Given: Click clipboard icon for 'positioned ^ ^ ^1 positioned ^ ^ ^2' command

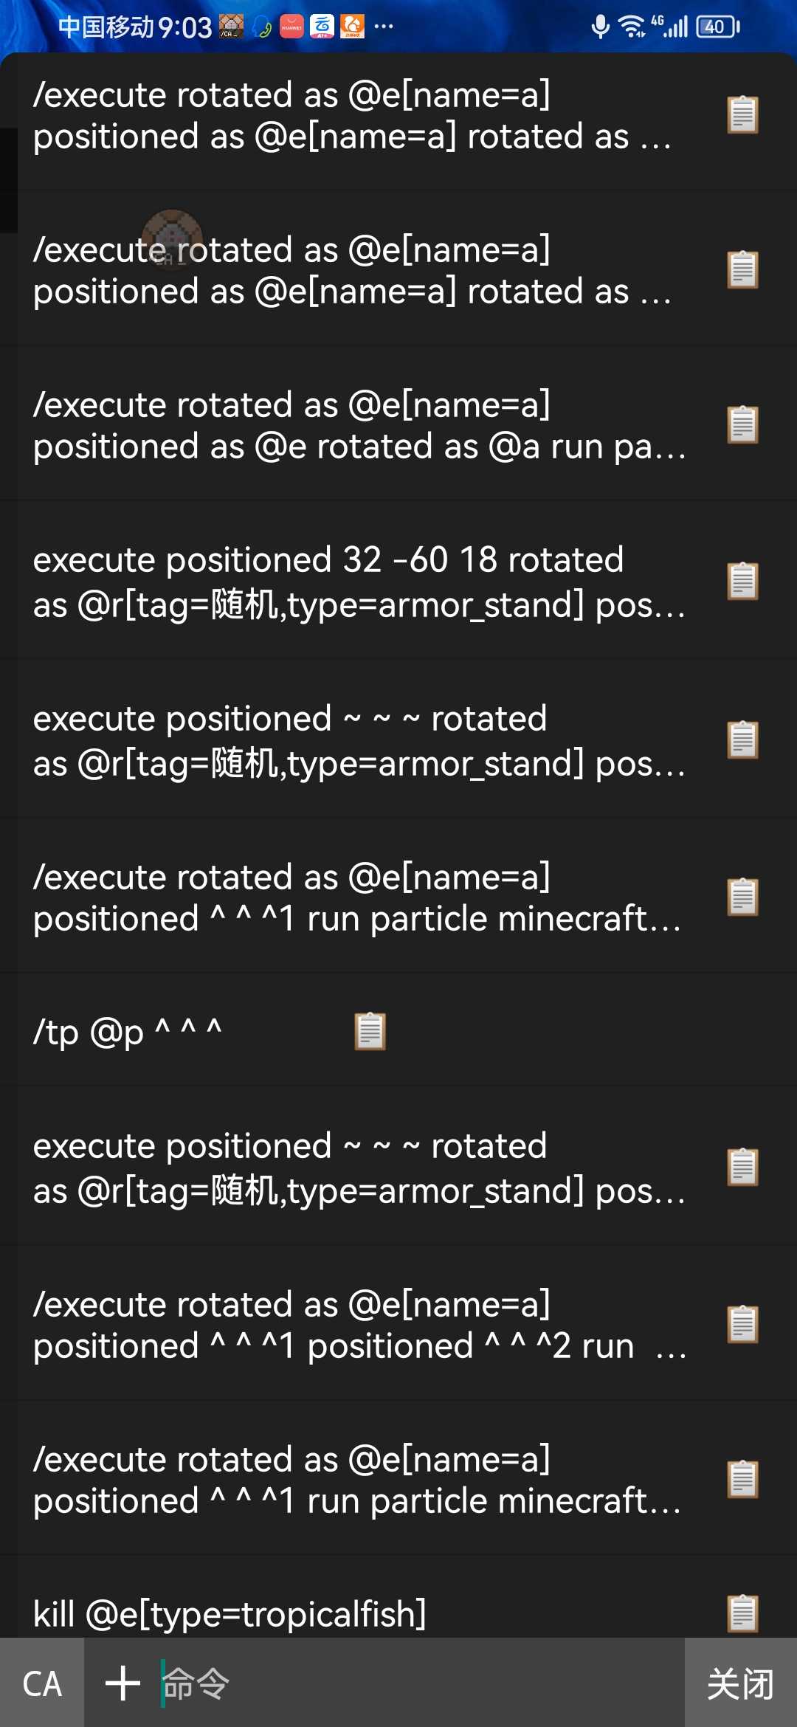Looking at the screenshot, I should click(x=742, y=1324).
